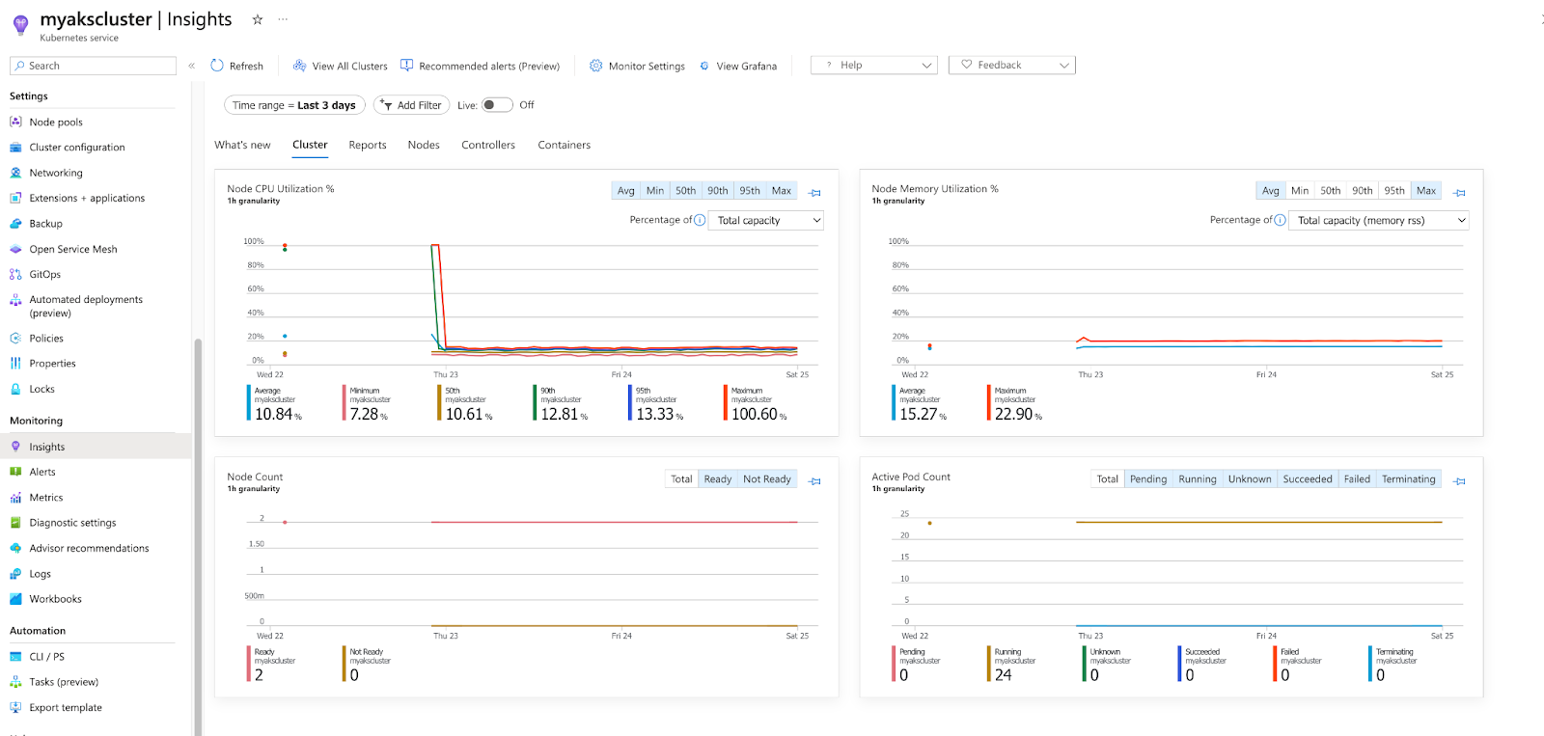Click the Recommended alerts icon
The image size is (1544, 736).
point(407,66)
